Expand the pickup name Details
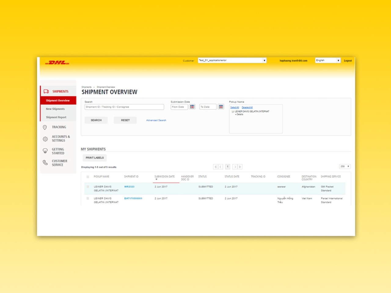 tap(239, 114)
